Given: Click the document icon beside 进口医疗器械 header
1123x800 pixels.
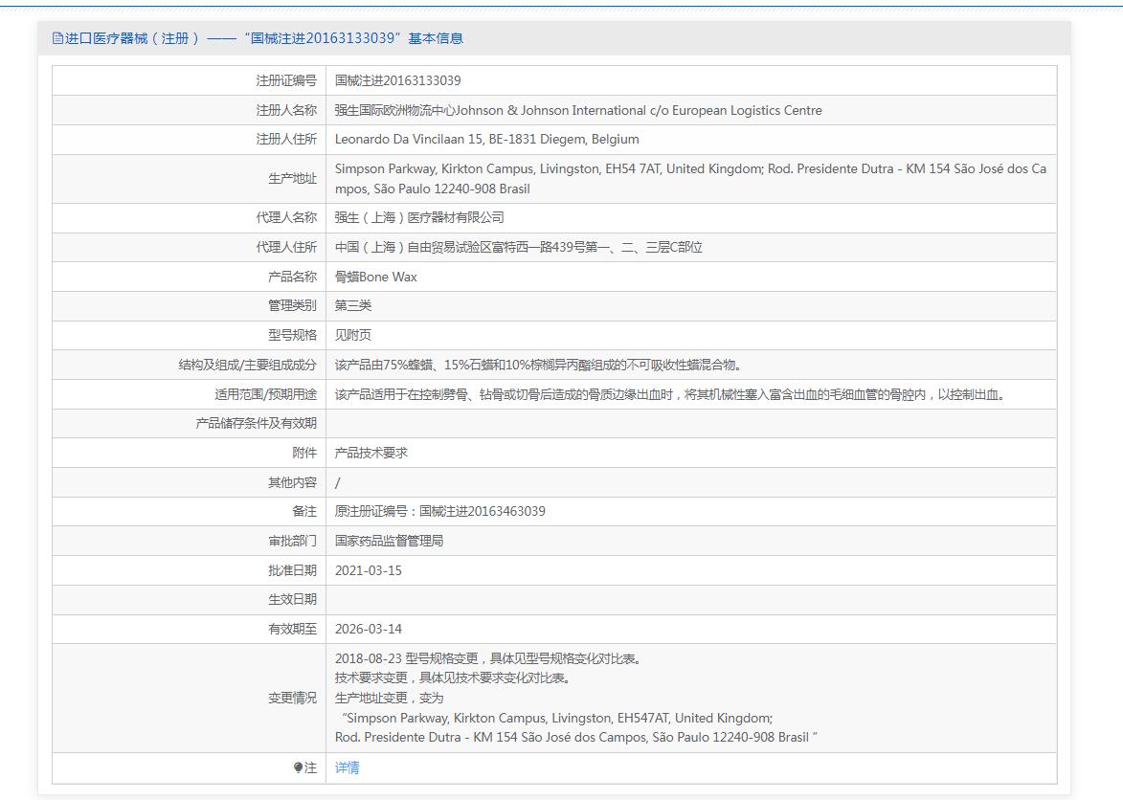Looking at the screenshot, I should click(58, 38).
